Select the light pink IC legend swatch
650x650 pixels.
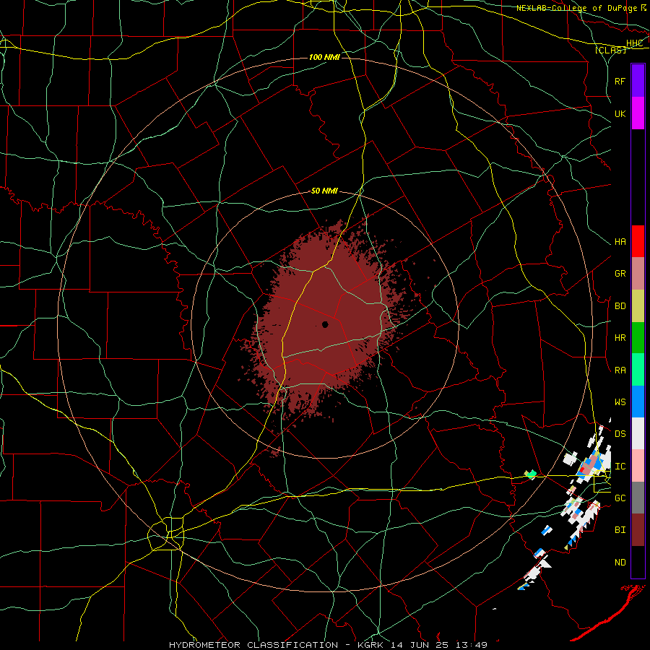coord(638,466)
